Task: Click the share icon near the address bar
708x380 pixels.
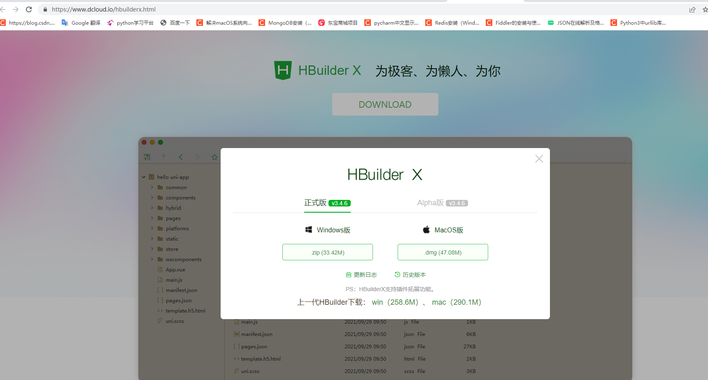Action: [692, 9]
